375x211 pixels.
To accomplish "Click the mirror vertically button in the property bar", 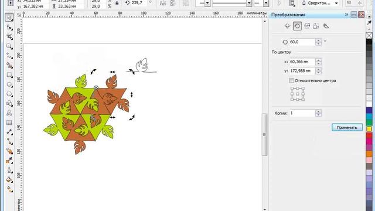I will (173, 3).
